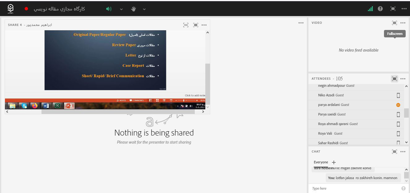Open the help question mark icon
The image size is (410, 193).
380,9
